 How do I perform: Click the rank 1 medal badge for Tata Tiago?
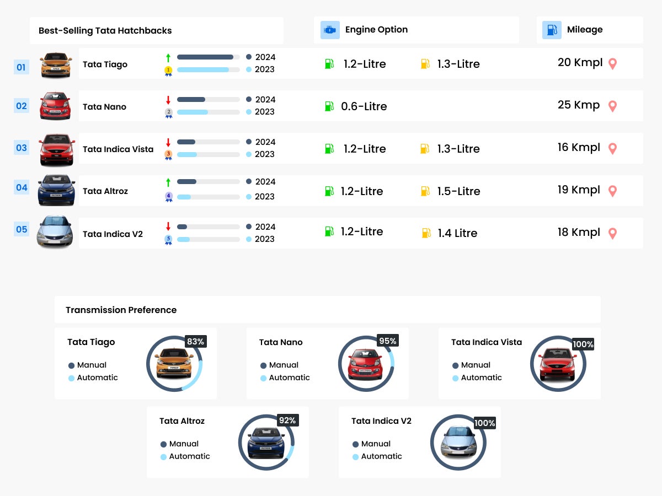[x=168, y=71]
